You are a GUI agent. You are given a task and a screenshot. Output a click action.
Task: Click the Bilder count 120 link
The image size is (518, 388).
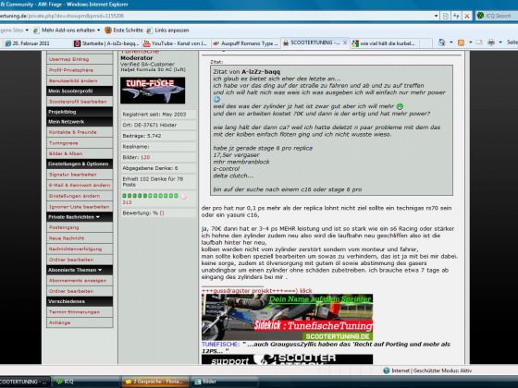[145, 157]
